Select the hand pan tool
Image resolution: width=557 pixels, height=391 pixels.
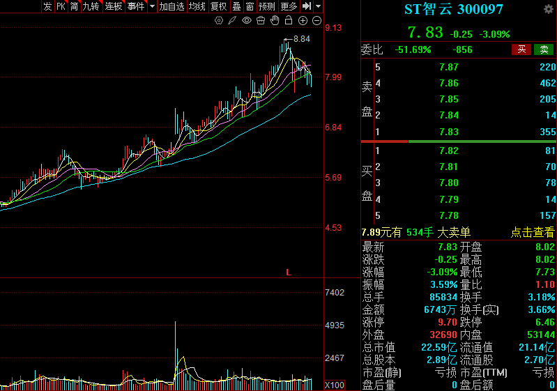point(275,21)
